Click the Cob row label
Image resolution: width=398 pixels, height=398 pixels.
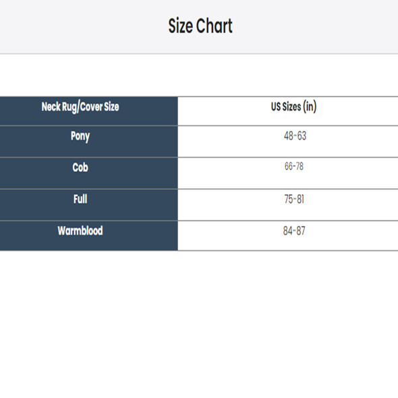click(80, 167)
